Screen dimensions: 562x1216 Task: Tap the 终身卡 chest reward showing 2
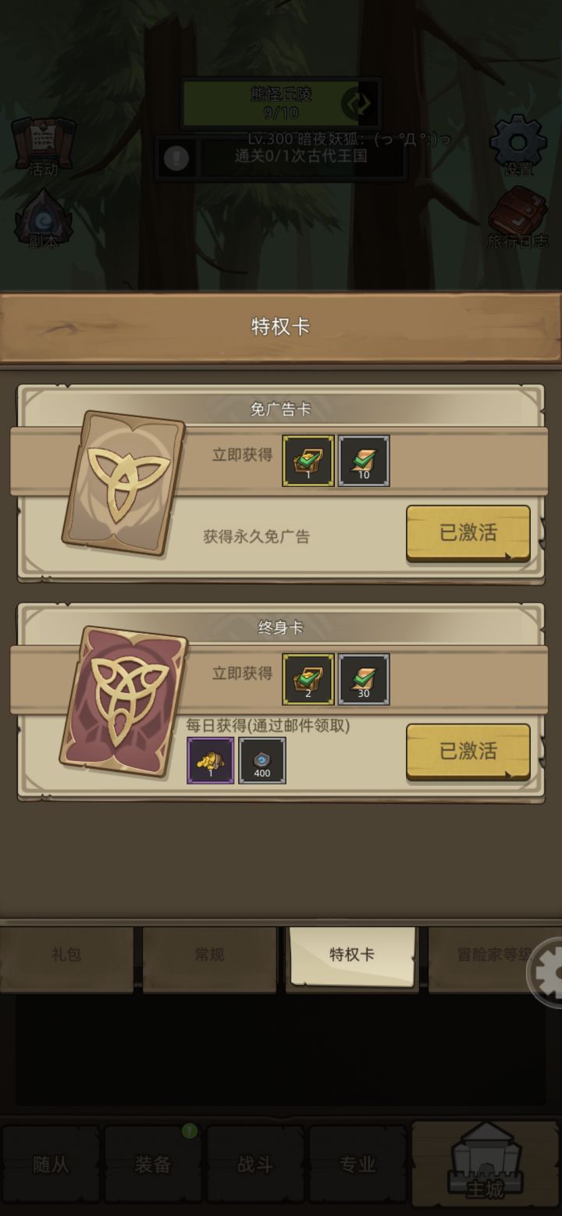308,680
